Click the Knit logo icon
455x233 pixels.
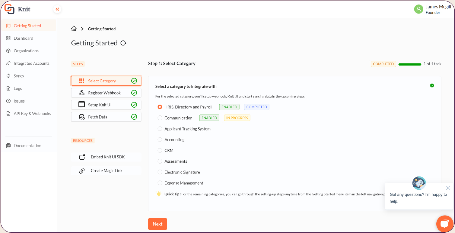9,9
